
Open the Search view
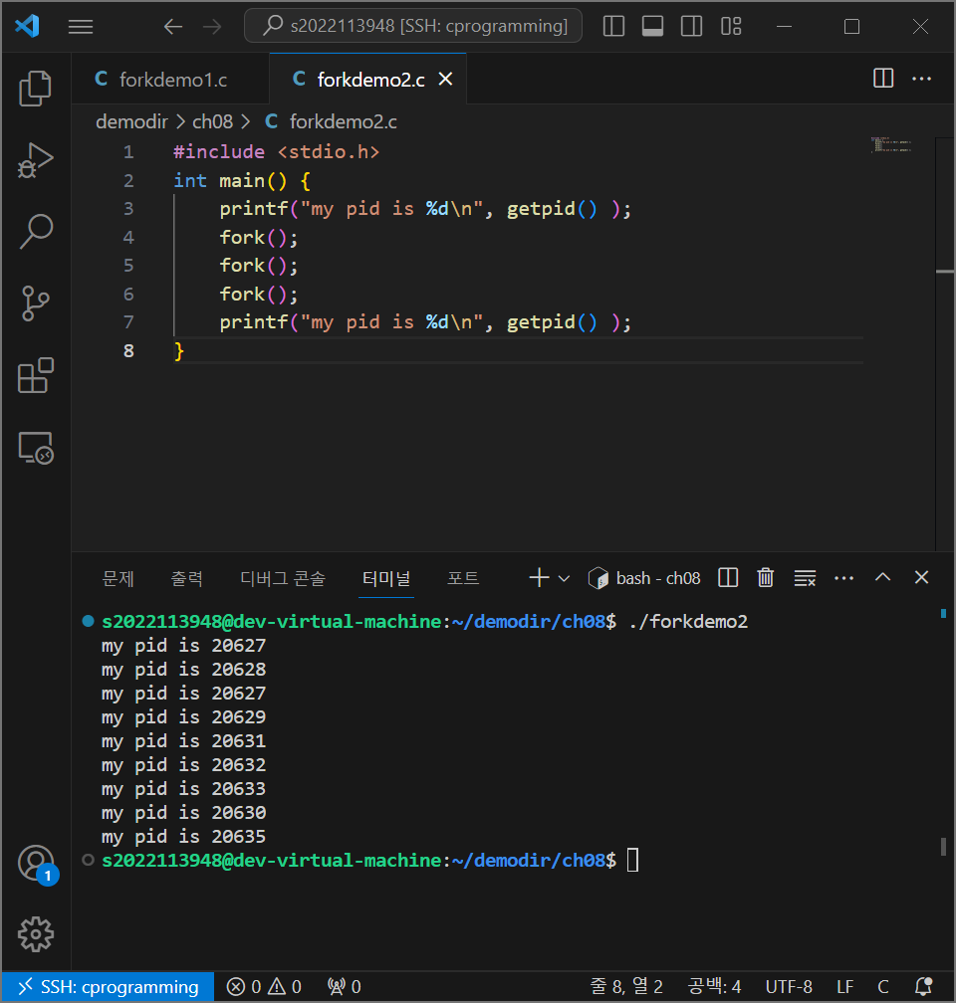pos(35,232)
